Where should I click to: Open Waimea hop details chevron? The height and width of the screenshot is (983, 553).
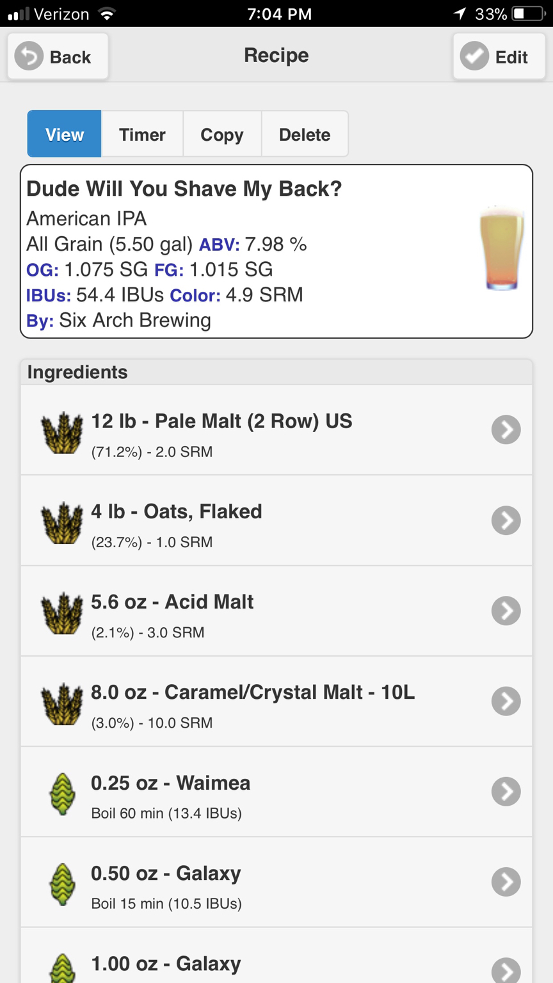pos(506,792)
